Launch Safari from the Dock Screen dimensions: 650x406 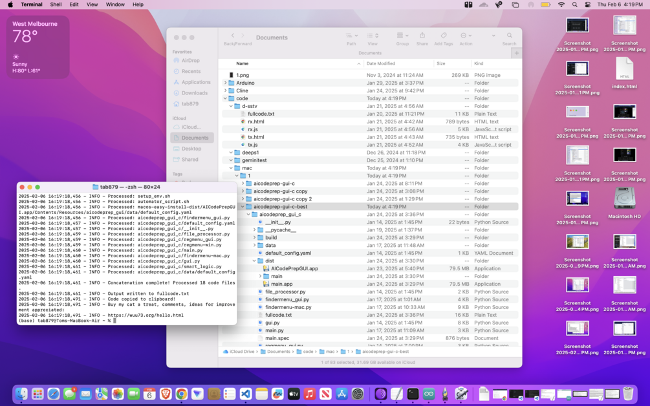pyautogui.click(x=54, y=394)
